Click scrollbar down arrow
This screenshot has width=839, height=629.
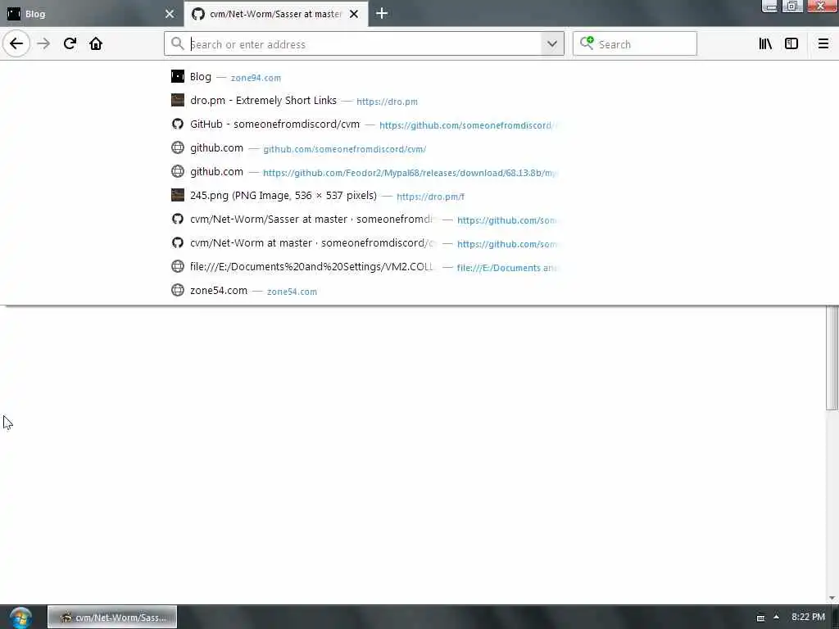(x=832, y=598)
